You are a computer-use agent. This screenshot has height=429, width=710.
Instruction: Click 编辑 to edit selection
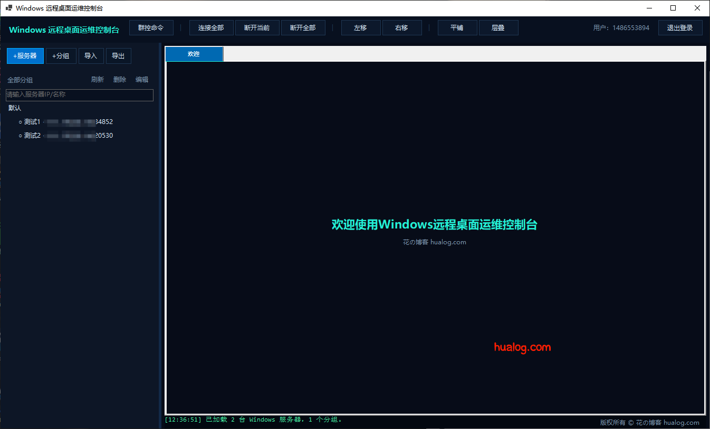pyautogui.click(x=142, y=80)
